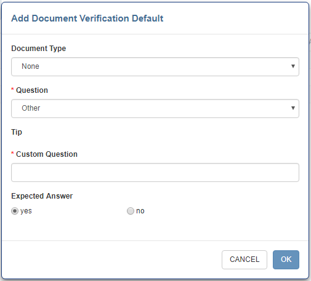Image resolution: width=311 pixels, height=281 pixels.
Task: Open the Question dropdown showing Other
Action: coord(155,108)
